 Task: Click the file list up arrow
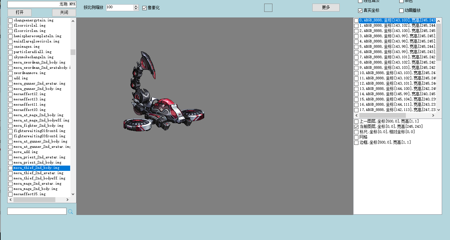(x=73, y=21)
